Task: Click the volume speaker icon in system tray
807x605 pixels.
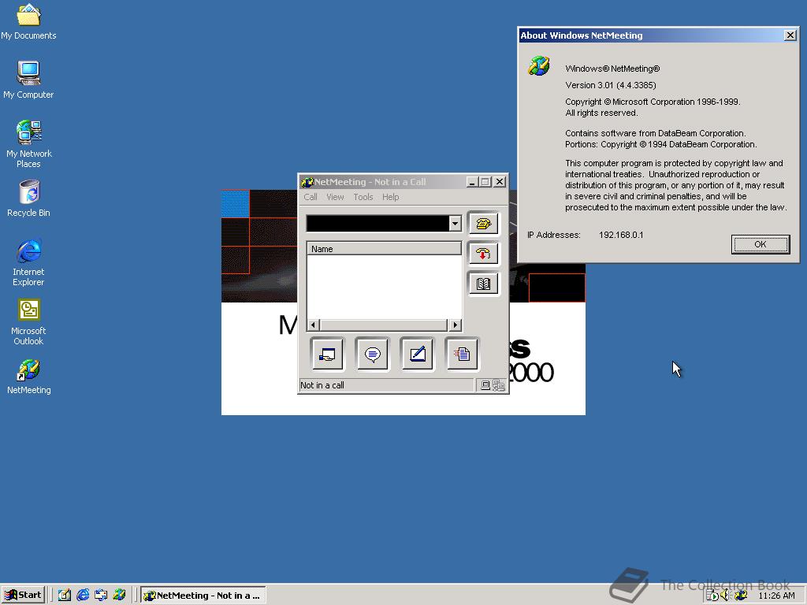Action: click(x=725, y=596)
